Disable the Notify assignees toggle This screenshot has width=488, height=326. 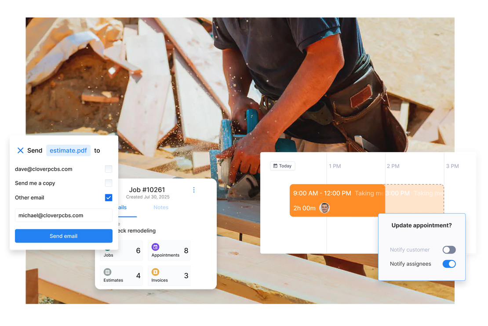pyautogui.click(x=449, y=264)
